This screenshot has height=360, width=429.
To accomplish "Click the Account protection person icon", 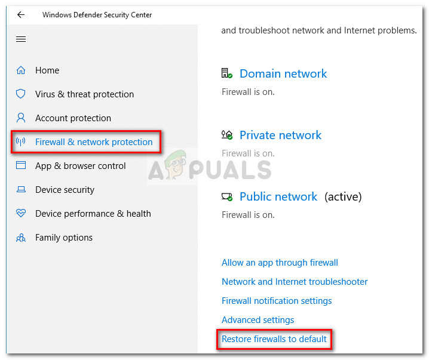I will click(21, 118).
